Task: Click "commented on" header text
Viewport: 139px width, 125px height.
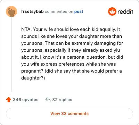Action: click(x=59, y=11)
